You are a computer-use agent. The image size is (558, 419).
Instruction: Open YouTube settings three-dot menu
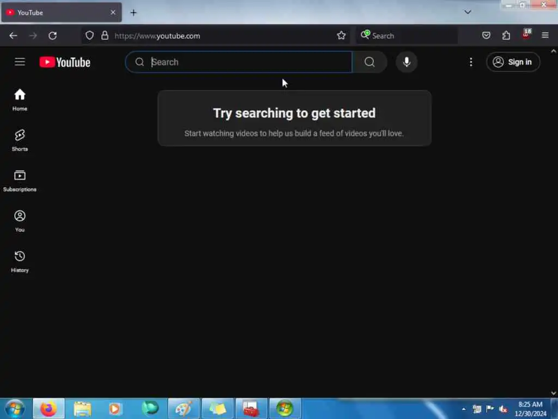click(471, 62)
